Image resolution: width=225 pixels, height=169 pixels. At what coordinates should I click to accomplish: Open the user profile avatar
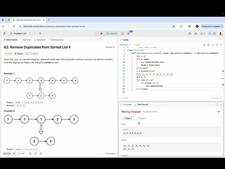coord(221,33)
